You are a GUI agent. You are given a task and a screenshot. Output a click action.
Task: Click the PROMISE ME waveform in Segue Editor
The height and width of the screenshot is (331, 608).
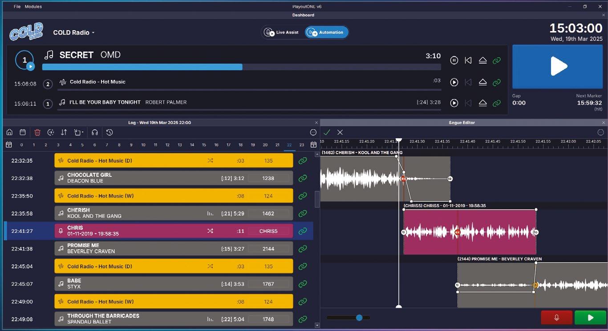click(532, 285)
